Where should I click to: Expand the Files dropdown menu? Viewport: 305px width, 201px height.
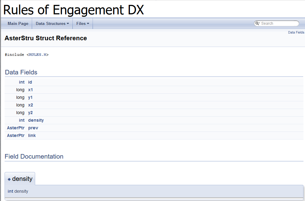click(83, 23)
